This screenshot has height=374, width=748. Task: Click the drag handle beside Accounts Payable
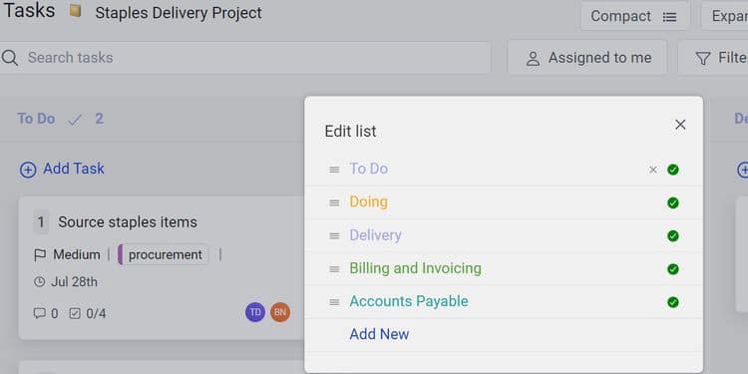point(334,302)
